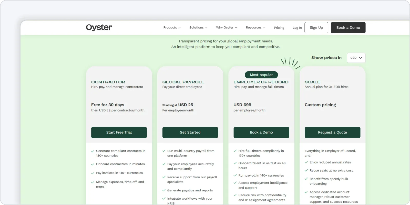Click checkmark beside 'Integrate workflows with your HRIS'

coord(164,199)
